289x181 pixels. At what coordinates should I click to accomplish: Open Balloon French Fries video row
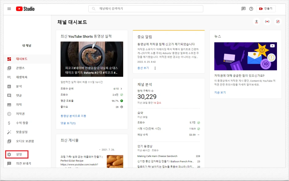coord(169,161)
